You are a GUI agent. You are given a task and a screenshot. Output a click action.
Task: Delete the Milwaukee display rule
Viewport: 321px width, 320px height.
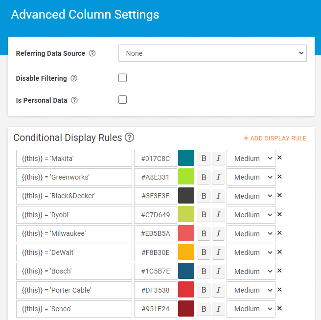point(279,233)
